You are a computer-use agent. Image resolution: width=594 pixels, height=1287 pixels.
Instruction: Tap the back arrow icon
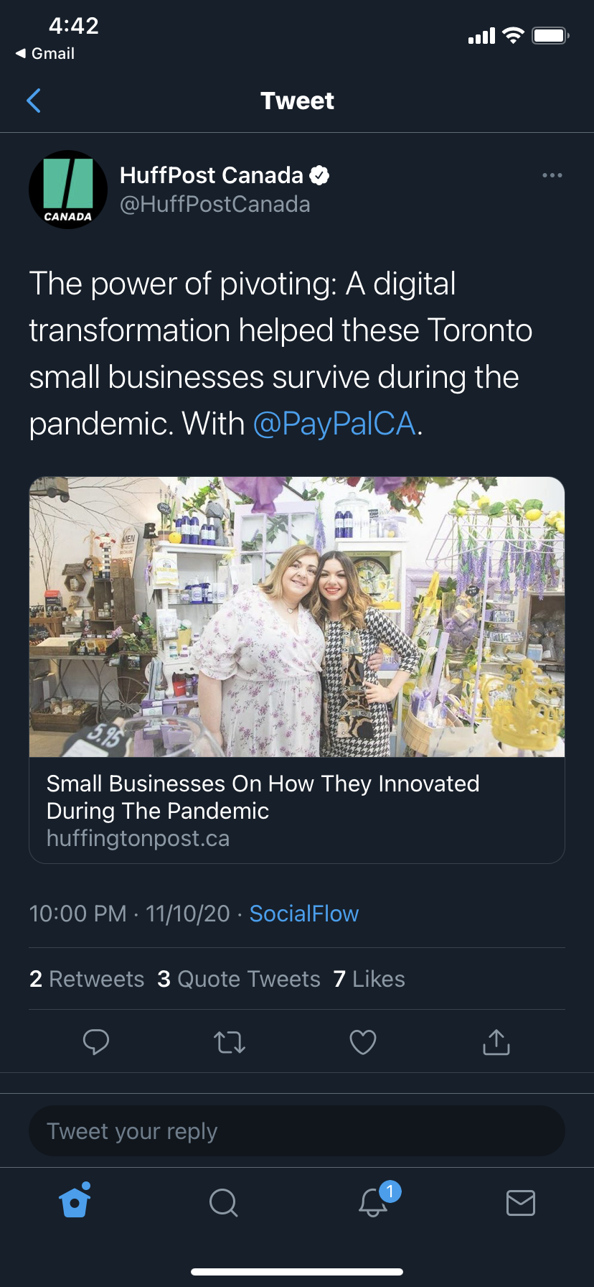click(x=34, y=101)
